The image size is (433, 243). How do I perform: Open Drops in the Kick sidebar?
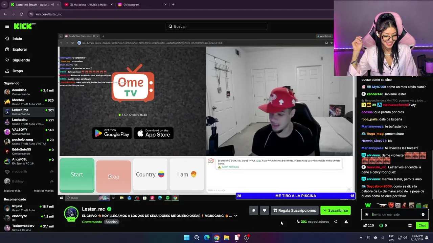pos(18,71)
